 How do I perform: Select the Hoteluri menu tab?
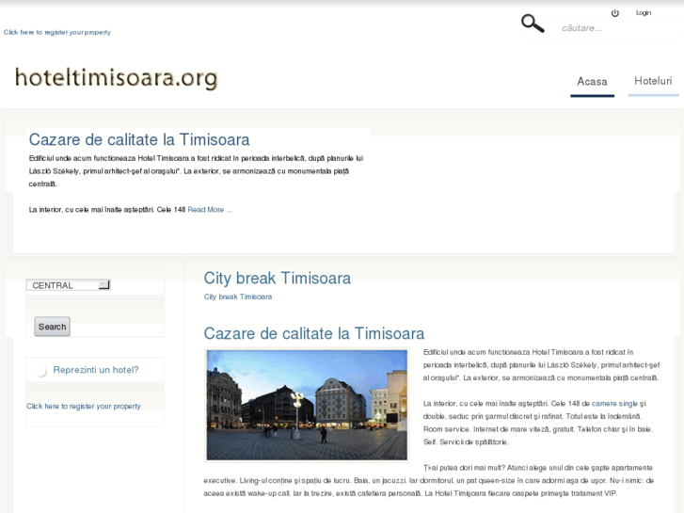point(653,81)
